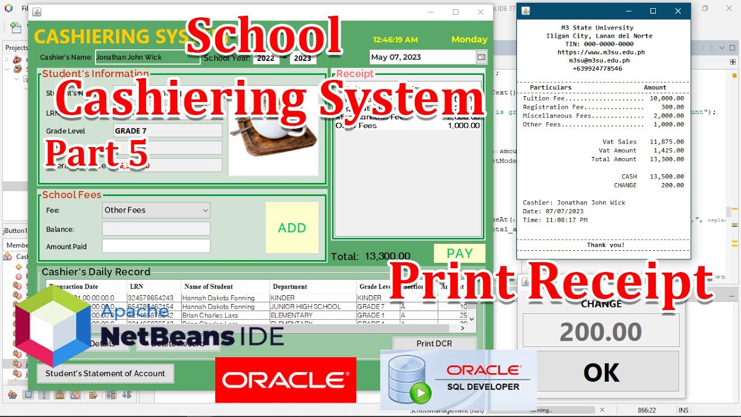This screenshot has height=417, width=741.
Task: Click the Daily Record table vertical scrollbar down arrow
Action: click(x=472, y=319)
